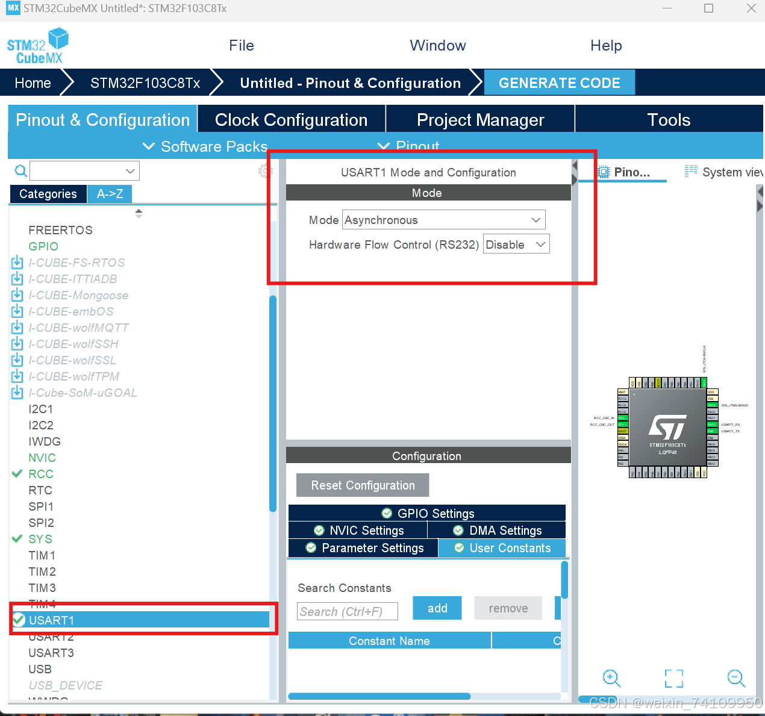Screen dimensions: 765x716
Task: Click download icon next to I-CUBE-wolfTPM
Action: coord(17,376)
